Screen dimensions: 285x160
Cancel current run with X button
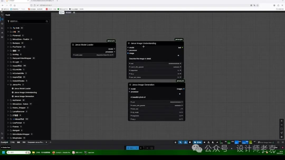(147, 148)
